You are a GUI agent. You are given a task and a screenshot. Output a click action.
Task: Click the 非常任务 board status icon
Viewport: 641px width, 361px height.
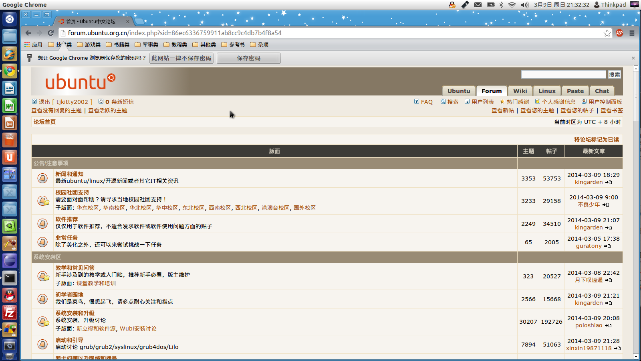42,242
